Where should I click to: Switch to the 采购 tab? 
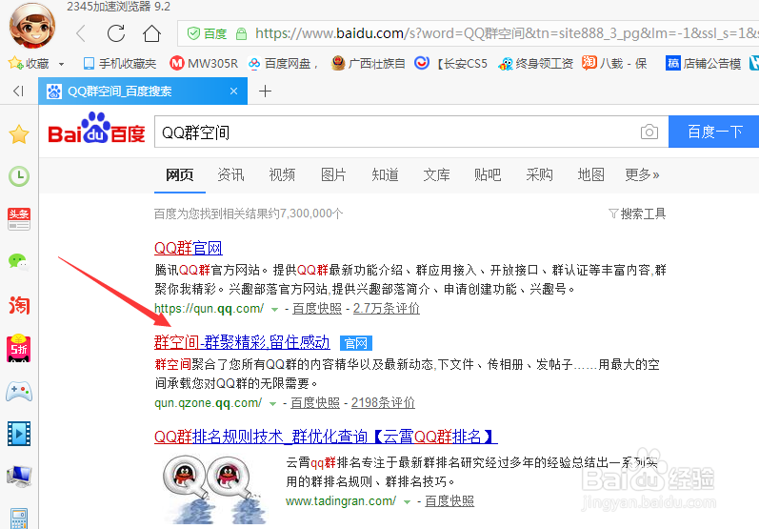[539, 174]
